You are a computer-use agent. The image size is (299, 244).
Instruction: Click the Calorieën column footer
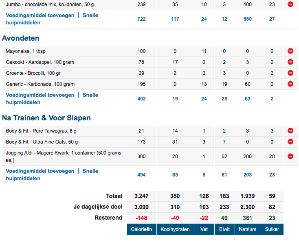pos(141,229)
